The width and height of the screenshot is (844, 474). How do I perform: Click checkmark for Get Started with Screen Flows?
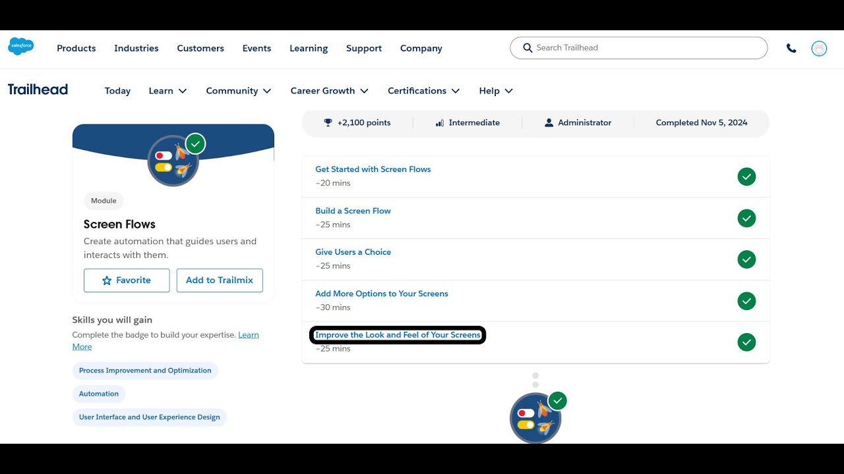pos(746,176)
